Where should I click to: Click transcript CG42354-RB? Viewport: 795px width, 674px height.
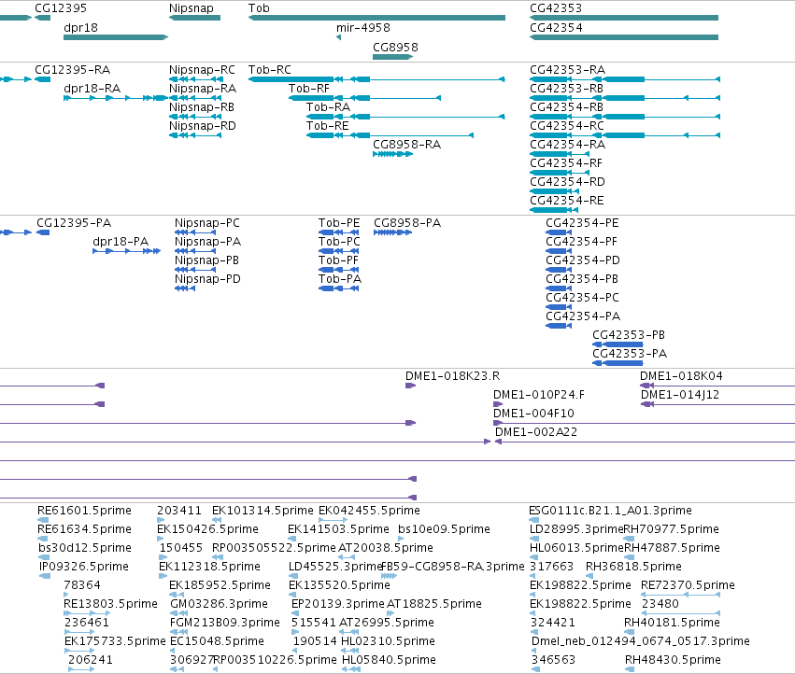coord(625,117)
